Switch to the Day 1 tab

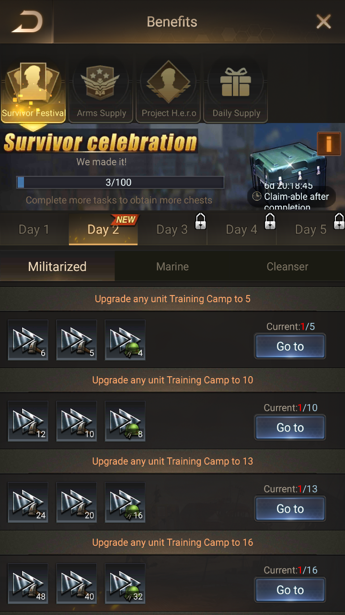[34, 229]
